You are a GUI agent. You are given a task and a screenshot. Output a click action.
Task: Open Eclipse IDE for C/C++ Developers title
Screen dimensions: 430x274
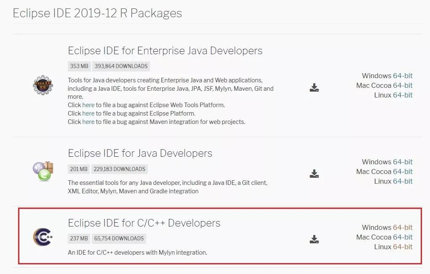coord(144,223)
